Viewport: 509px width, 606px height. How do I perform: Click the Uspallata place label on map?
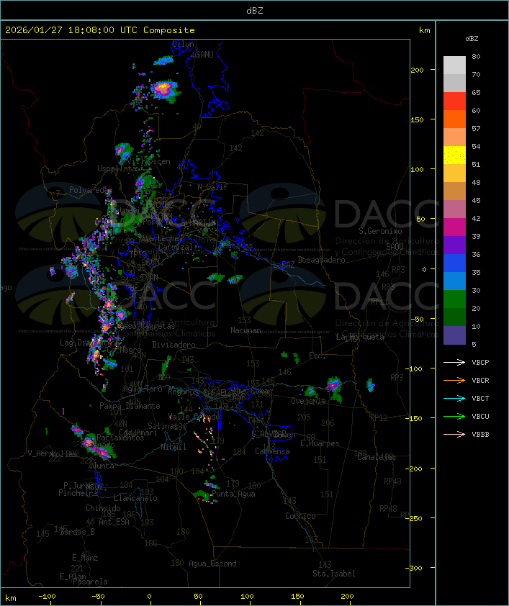point(117,168)
